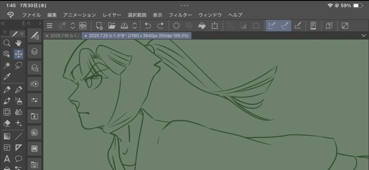Click the Clip Studio swirl launcher icon
Screen dimensions: 369x170
(83, 26)
